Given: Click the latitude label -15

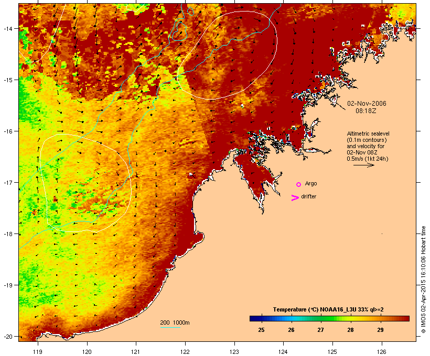Looking at the screenshot, I should click(x=7, y=80).
